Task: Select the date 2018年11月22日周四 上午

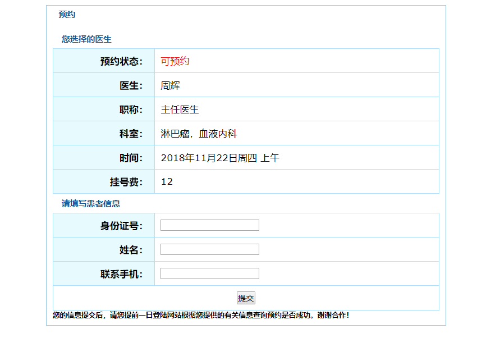Action: pos(220,158)
